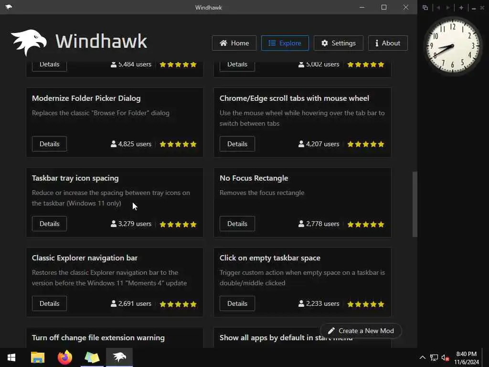Click the user icon next to 3,279 users

(114, 224)
